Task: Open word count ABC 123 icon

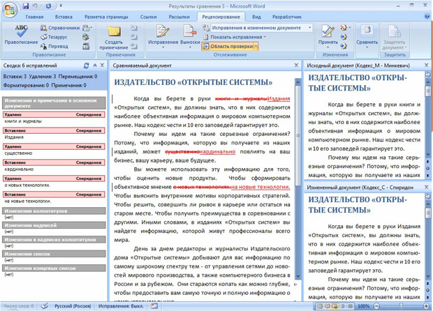Action: click(86, 46)
